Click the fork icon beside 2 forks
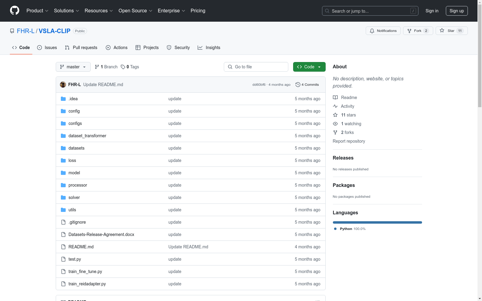 pos(335,132)
